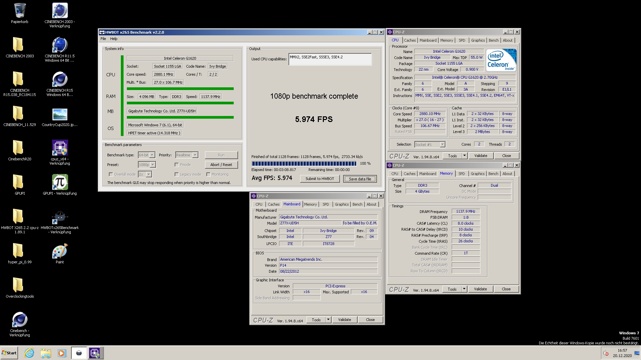This screenshot has width=641, height=360.
Task: Open media player taskbar icon
Action: [x=62, y=353]
